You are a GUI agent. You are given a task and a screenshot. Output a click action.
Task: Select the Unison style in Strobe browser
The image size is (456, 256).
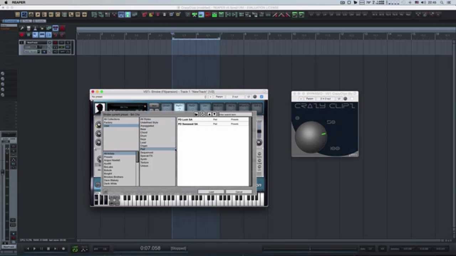(x=157, y=166)
